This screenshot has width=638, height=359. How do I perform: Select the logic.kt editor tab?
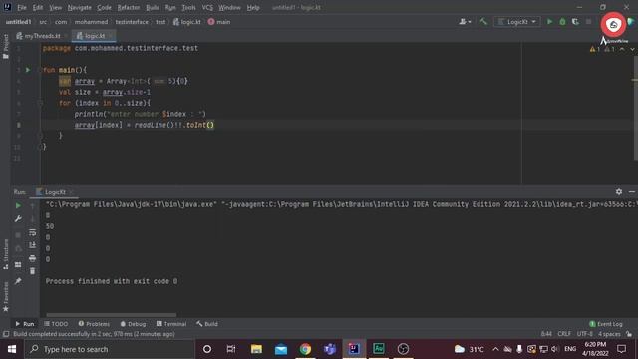coord(93,36)
